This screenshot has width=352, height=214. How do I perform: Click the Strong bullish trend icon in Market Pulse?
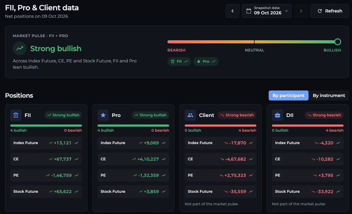(x=20, y=48)
